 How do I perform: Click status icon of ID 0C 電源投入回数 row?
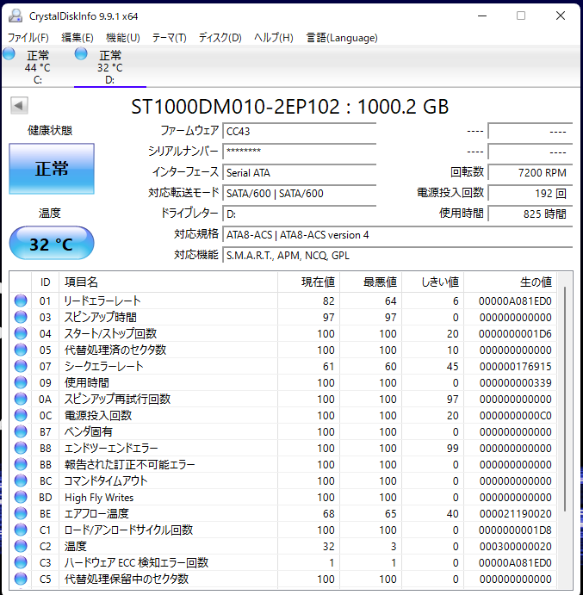coord(21,415)
